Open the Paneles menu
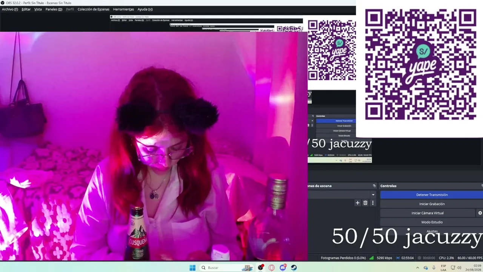Image resolution: width=483 pixels, height=272 pixels. [x=54, y=9]
